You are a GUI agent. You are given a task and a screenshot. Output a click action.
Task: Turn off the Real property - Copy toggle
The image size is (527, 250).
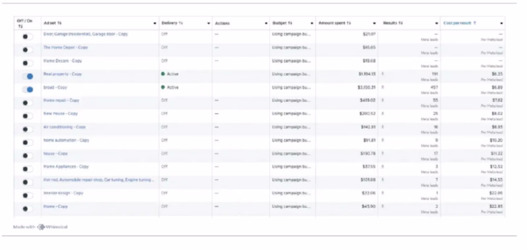[x=28, y=76]
